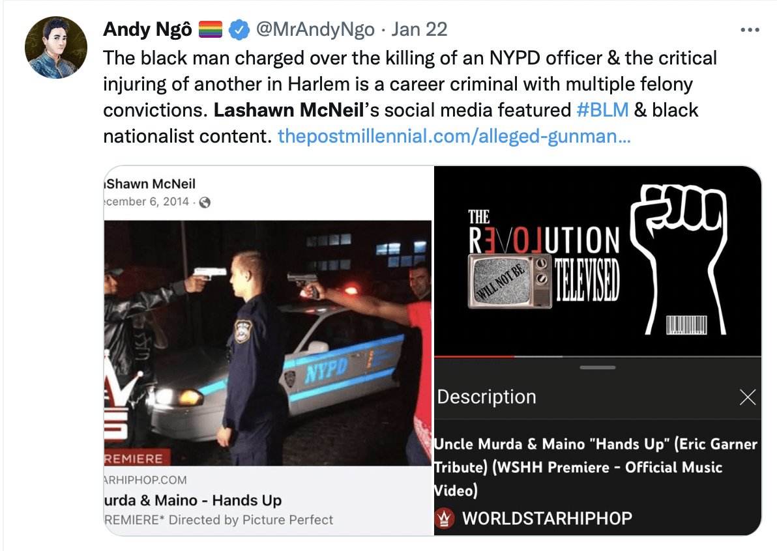Open the three-dot more options menu
The image size is (777, 551).
pos(750,30)
